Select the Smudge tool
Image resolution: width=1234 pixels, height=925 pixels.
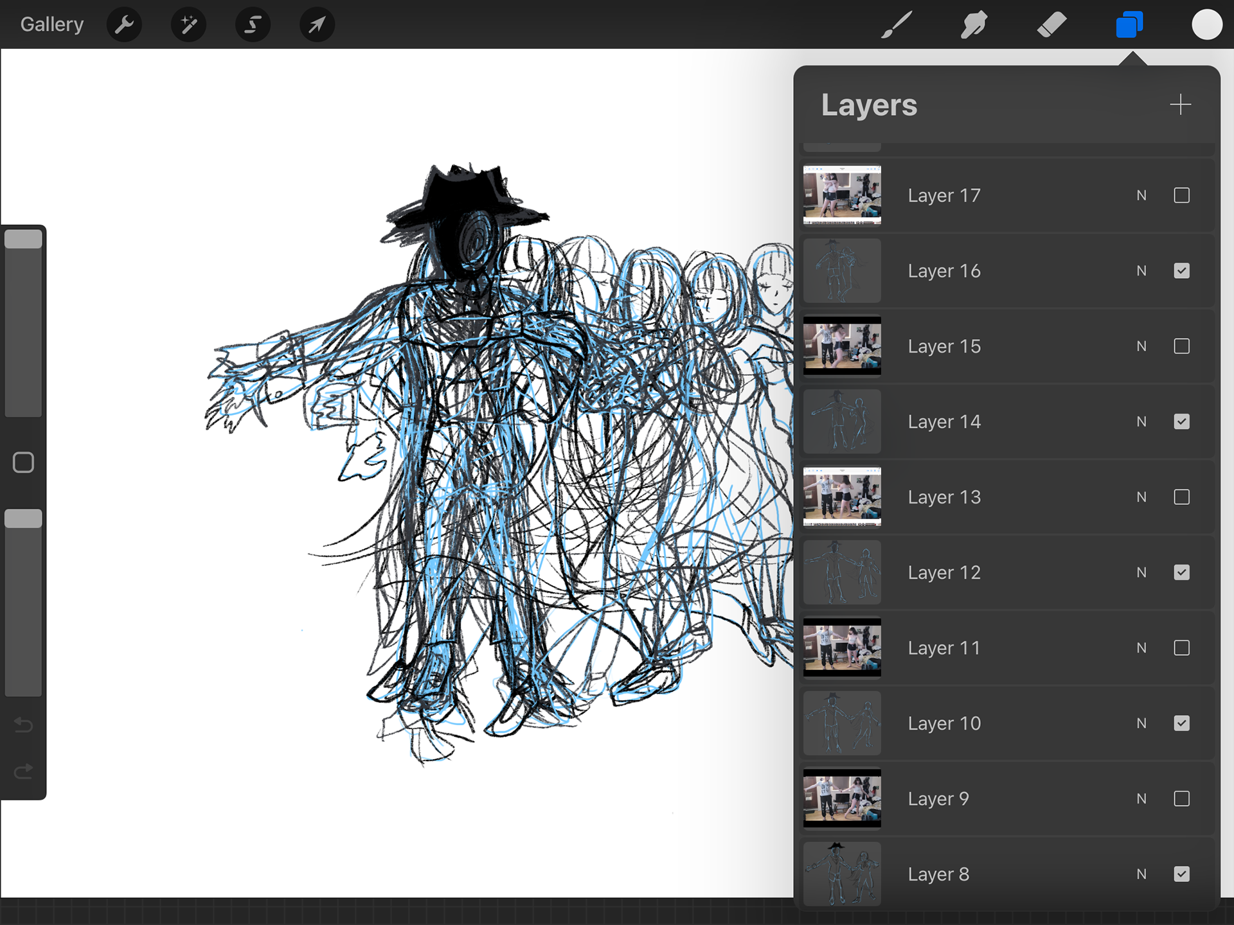(974, 25)
